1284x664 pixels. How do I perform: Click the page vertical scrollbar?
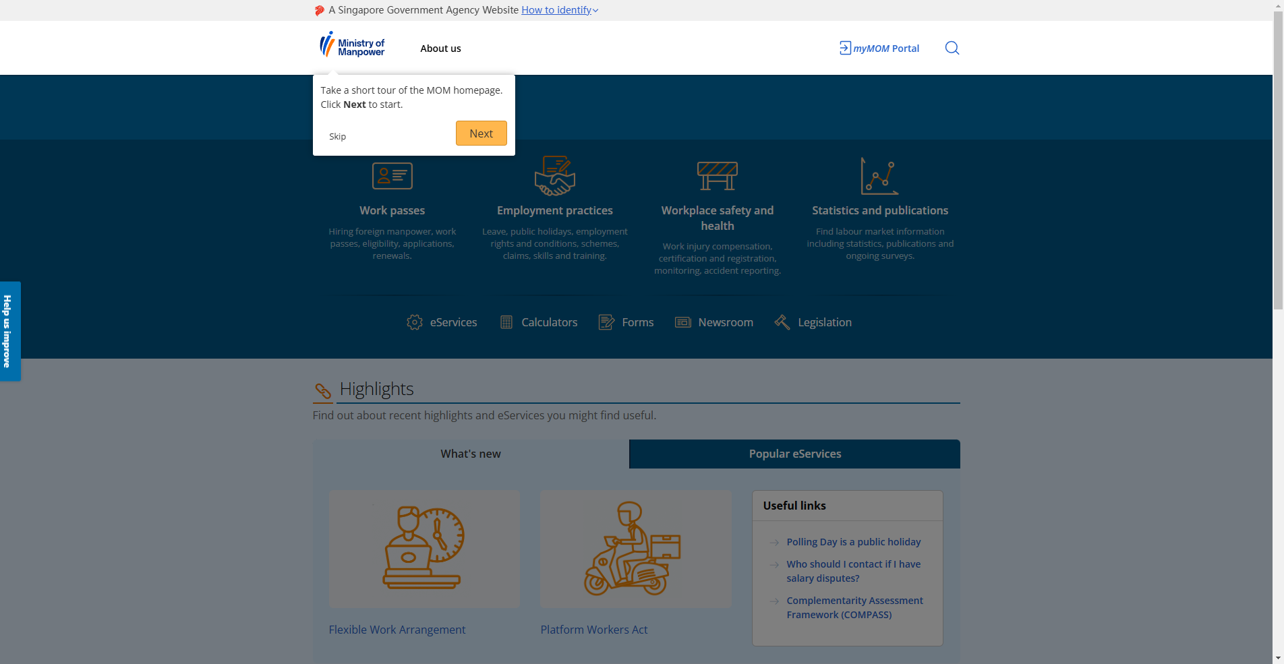tap(1278, 332)
